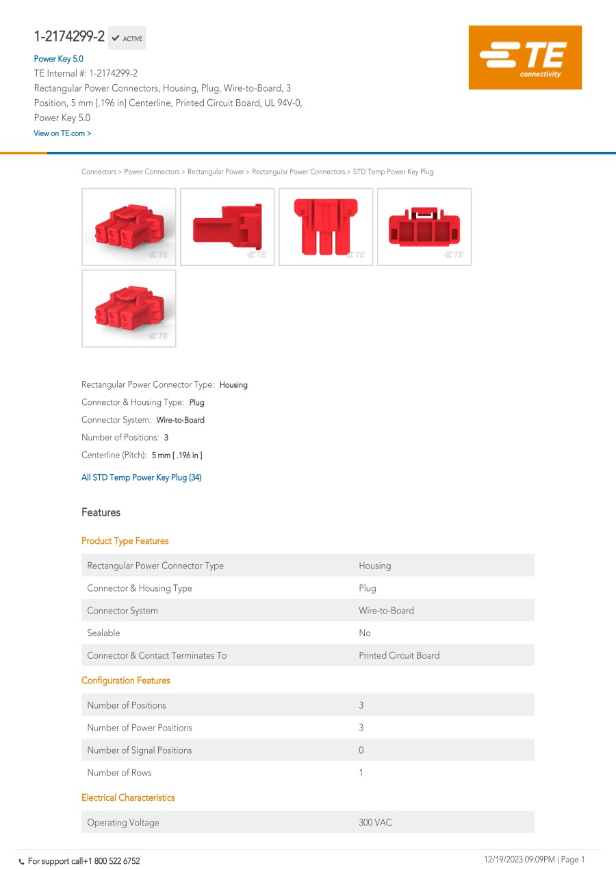616x870 pixels.
Task: Click the Number of Rows label
Action: [x=120, y=773]
